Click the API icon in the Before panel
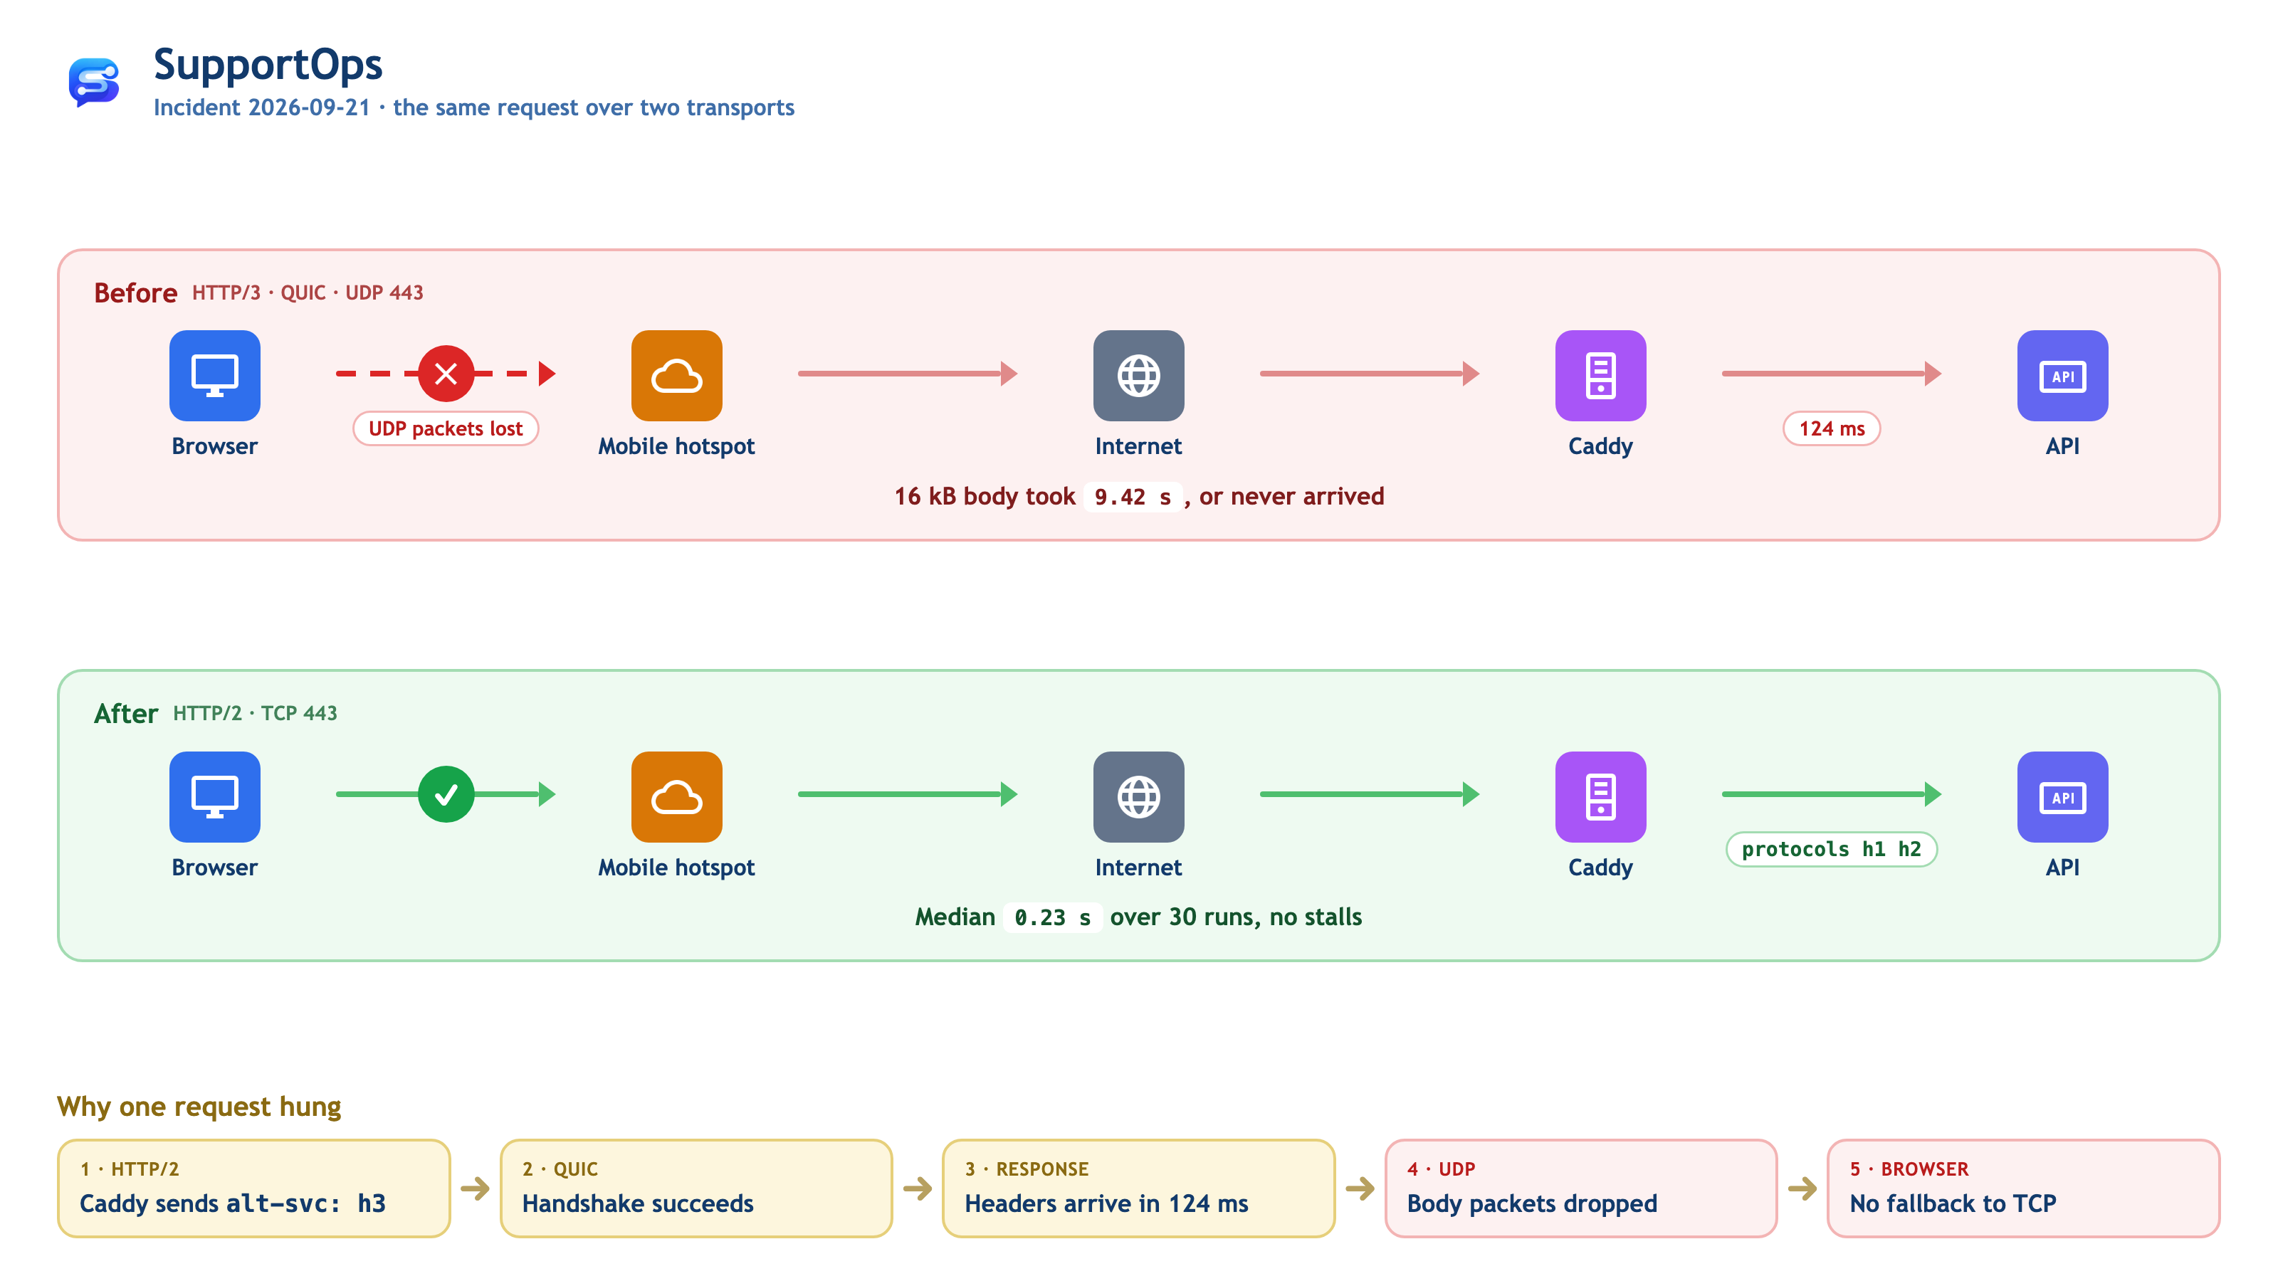 (2062, 376)
